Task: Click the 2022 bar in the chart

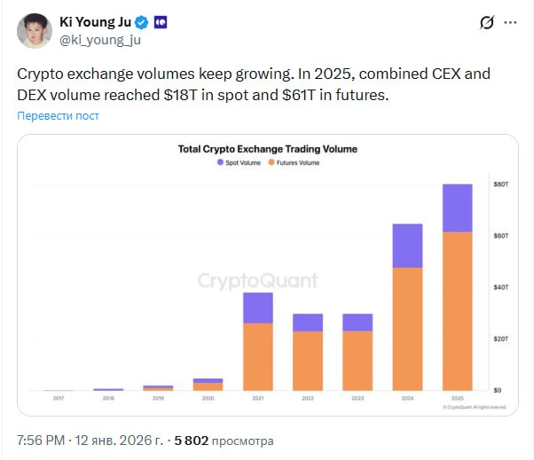Action: (x=307, y=353)
